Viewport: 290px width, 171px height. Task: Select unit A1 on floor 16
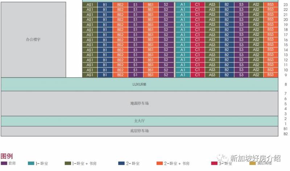(183, 40)
